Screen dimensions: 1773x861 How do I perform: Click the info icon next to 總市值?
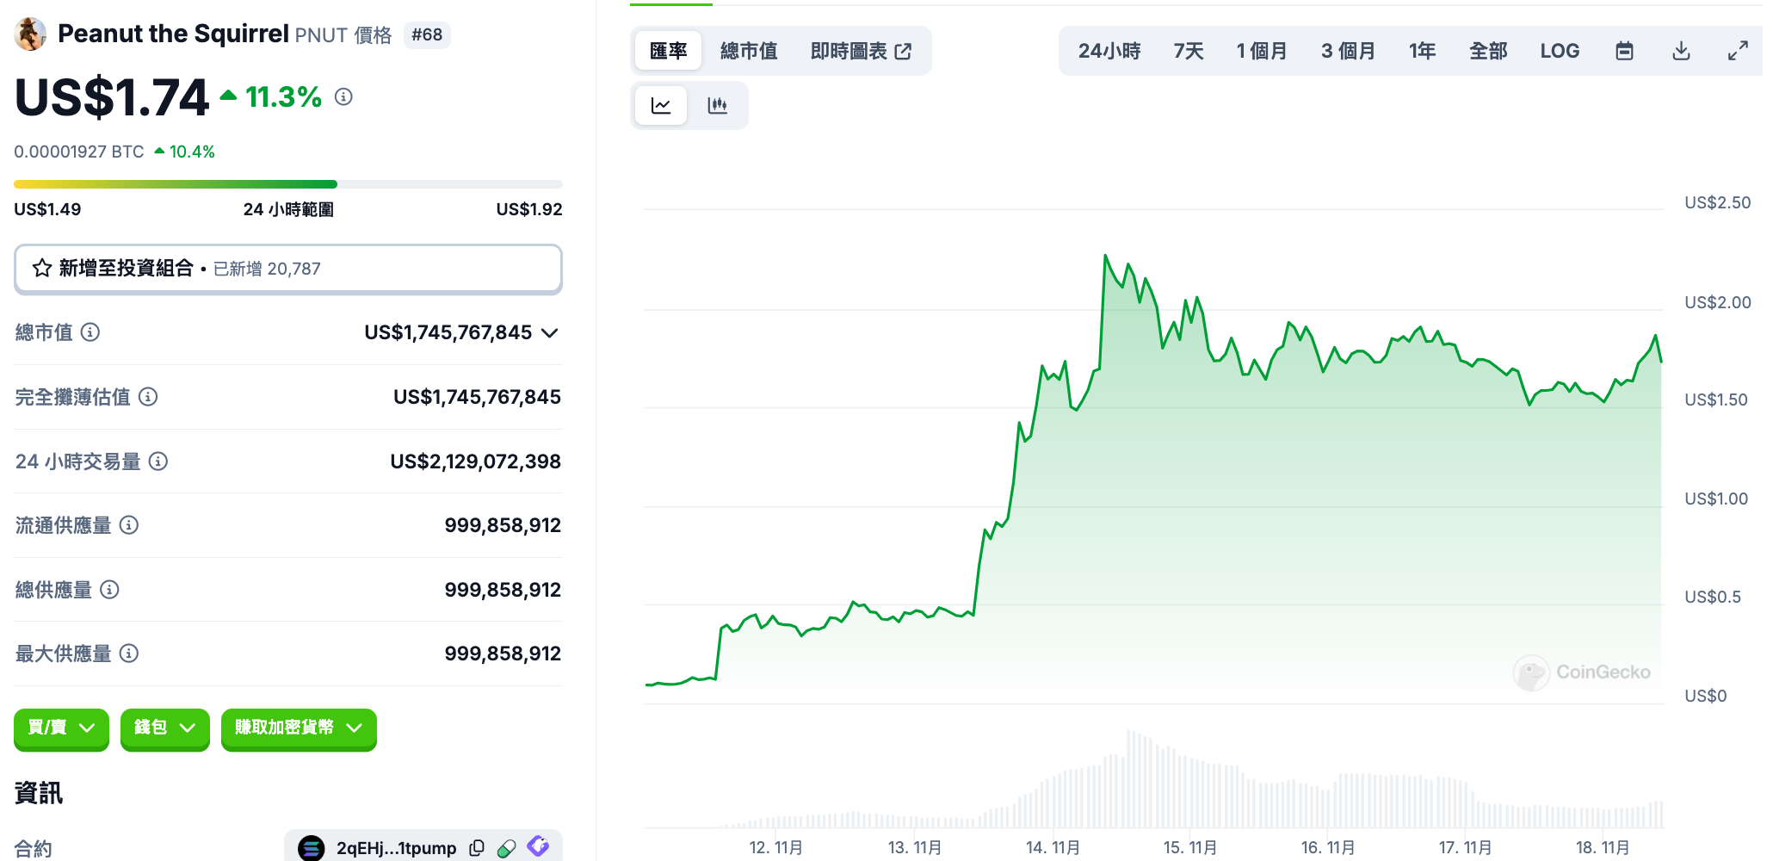coord(90,332)
